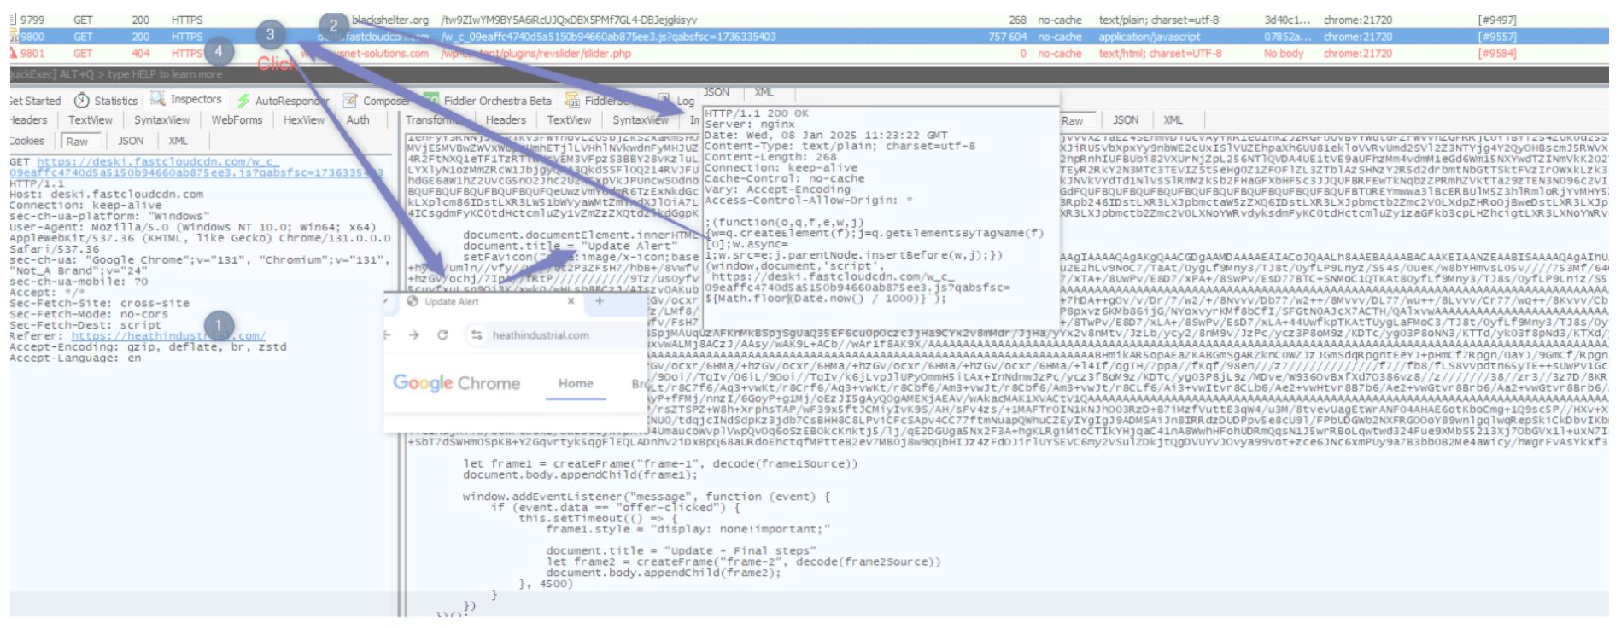
Task: Open the Statistics tab in Fiddler
Action: click(106, 101)
